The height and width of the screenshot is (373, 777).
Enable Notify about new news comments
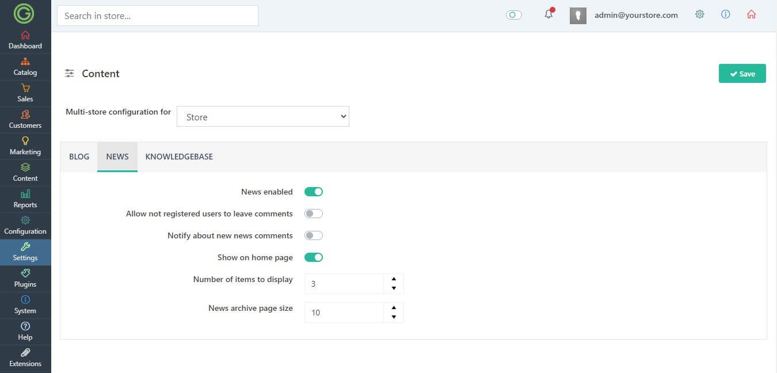click(x=314, y=235)
